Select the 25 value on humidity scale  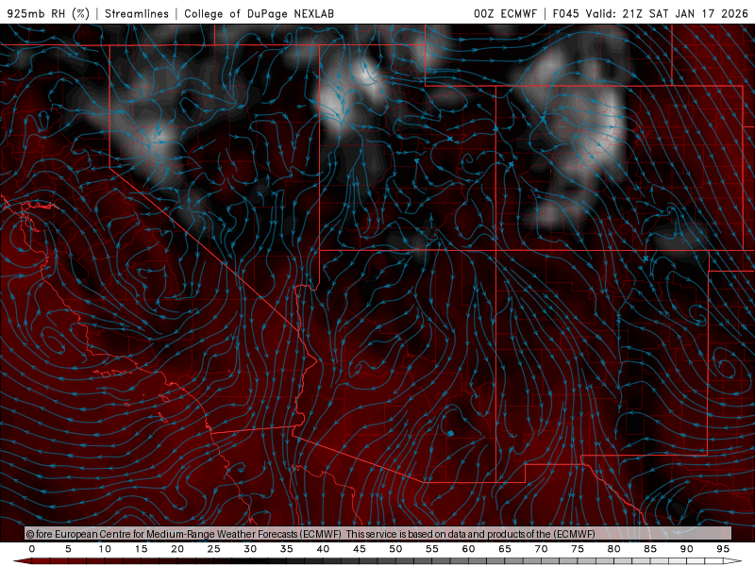click(214, 549)
